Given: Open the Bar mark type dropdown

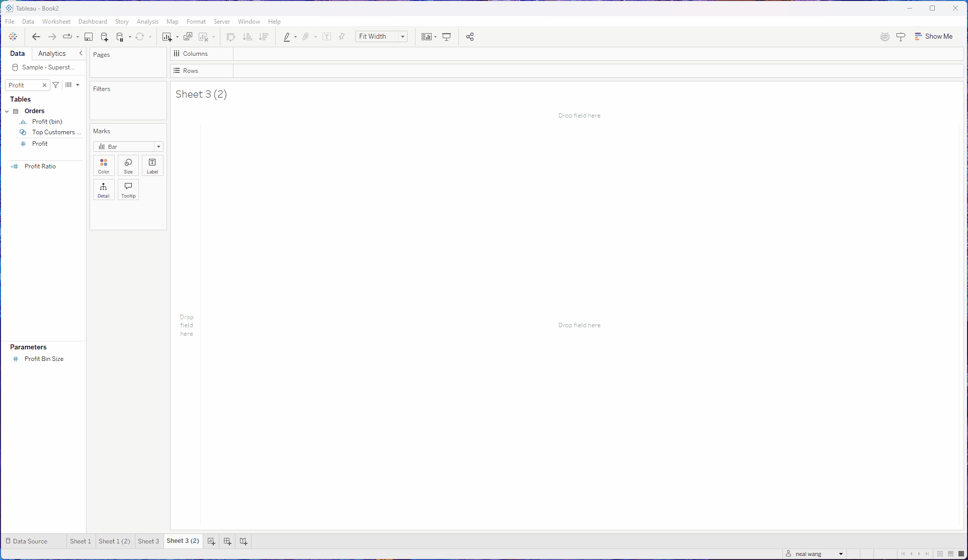Looking at the screenshot, I should (x=158, y=147).
